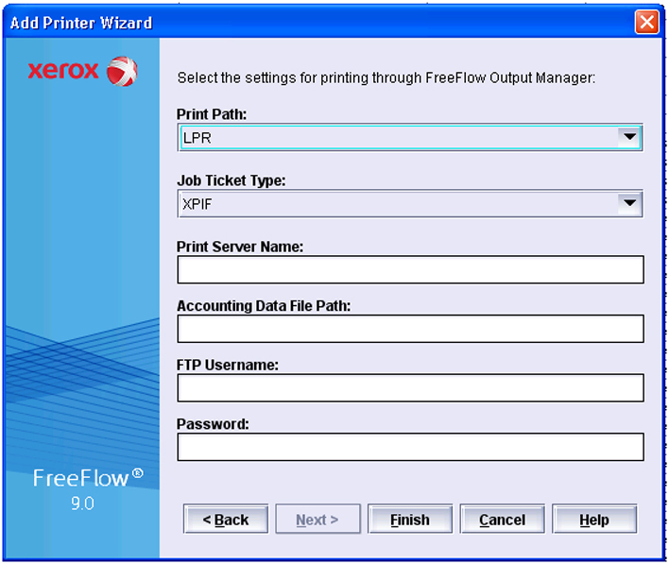Focus the Print Server Name text field

coord(410,270)
